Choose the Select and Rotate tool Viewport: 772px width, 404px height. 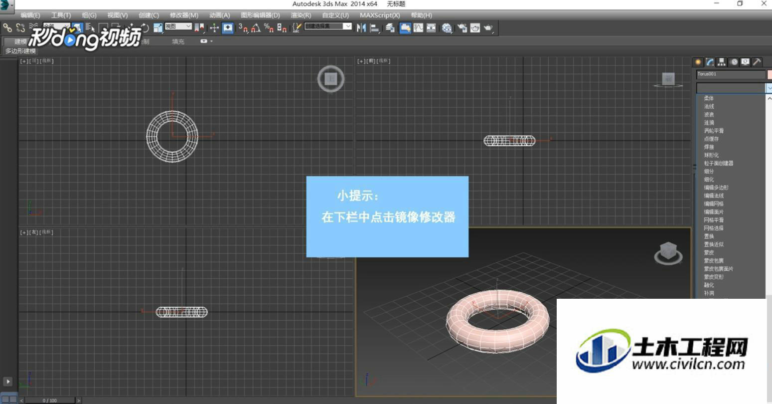click(x=145, y=28)
